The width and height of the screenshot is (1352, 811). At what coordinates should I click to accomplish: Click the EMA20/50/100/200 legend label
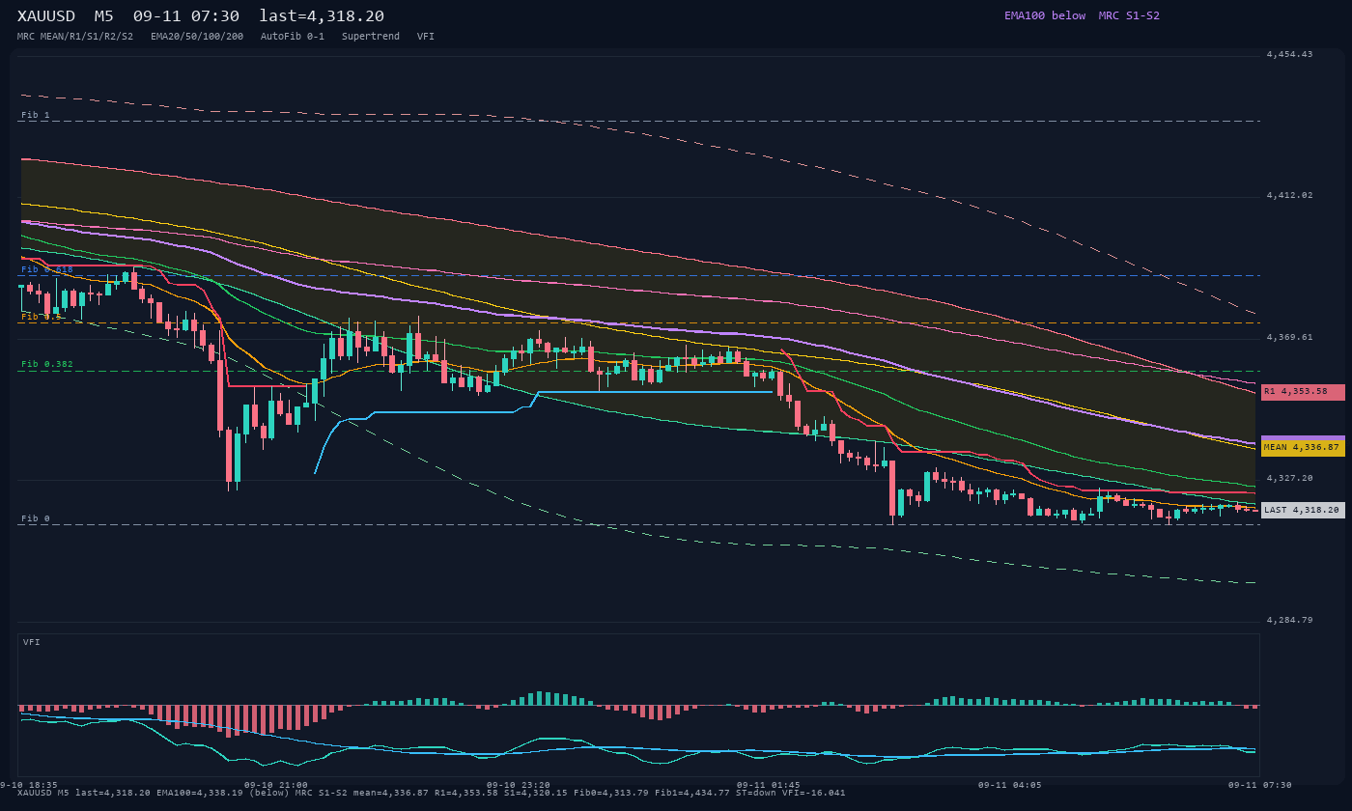tap(197, 36)
